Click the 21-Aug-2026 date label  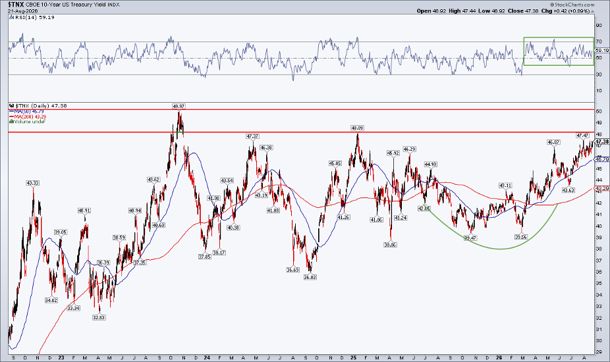[23, 11]
